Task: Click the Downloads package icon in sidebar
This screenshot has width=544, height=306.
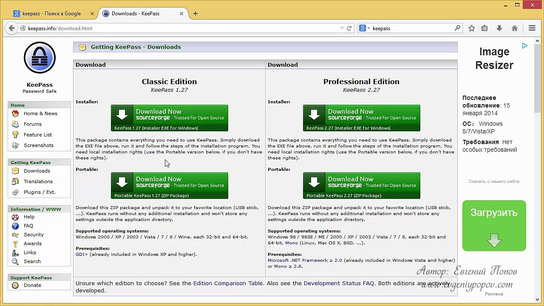Action: pyautogui.click(x=15, y=171)
